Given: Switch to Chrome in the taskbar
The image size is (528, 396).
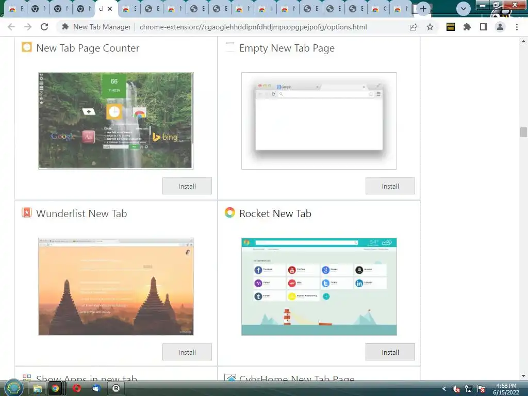Looking at the screenshot, I should pyautogui.click(x=56, y=389).
